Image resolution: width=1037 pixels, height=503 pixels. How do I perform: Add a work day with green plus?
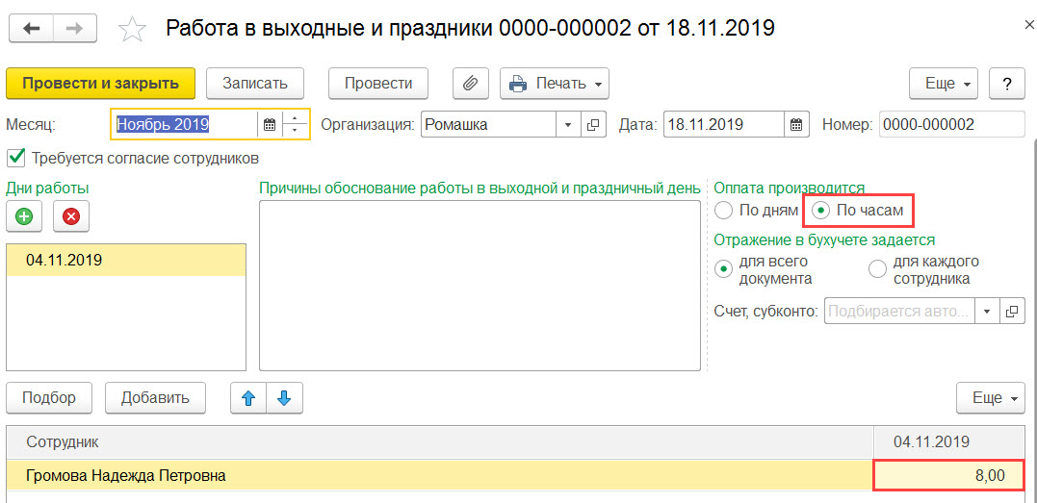24,216
